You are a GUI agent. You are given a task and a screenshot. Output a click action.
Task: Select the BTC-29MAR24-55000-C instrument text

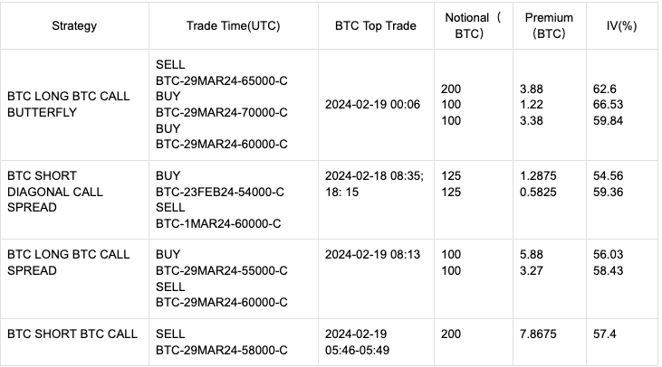[222, 270]
